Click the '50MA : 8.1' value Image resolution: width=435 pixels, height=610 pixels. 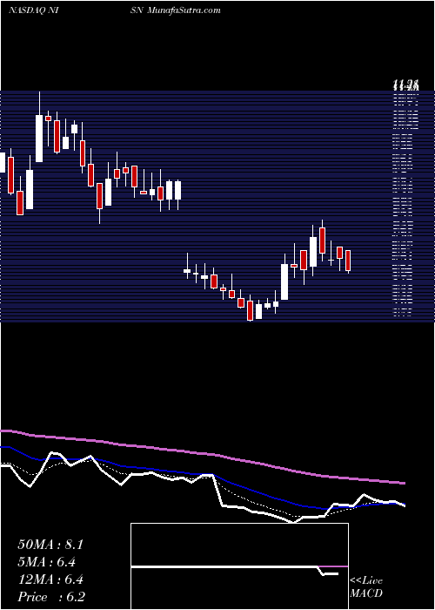coord(50,545)
